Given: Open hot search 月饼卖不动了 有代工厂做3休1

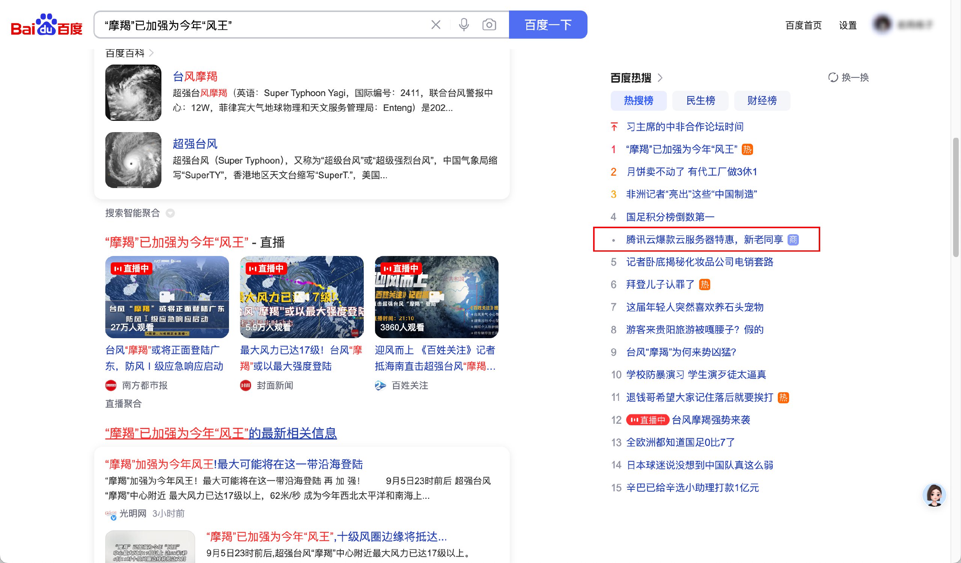Looking at the screenshot, I should tap(691, 172).
